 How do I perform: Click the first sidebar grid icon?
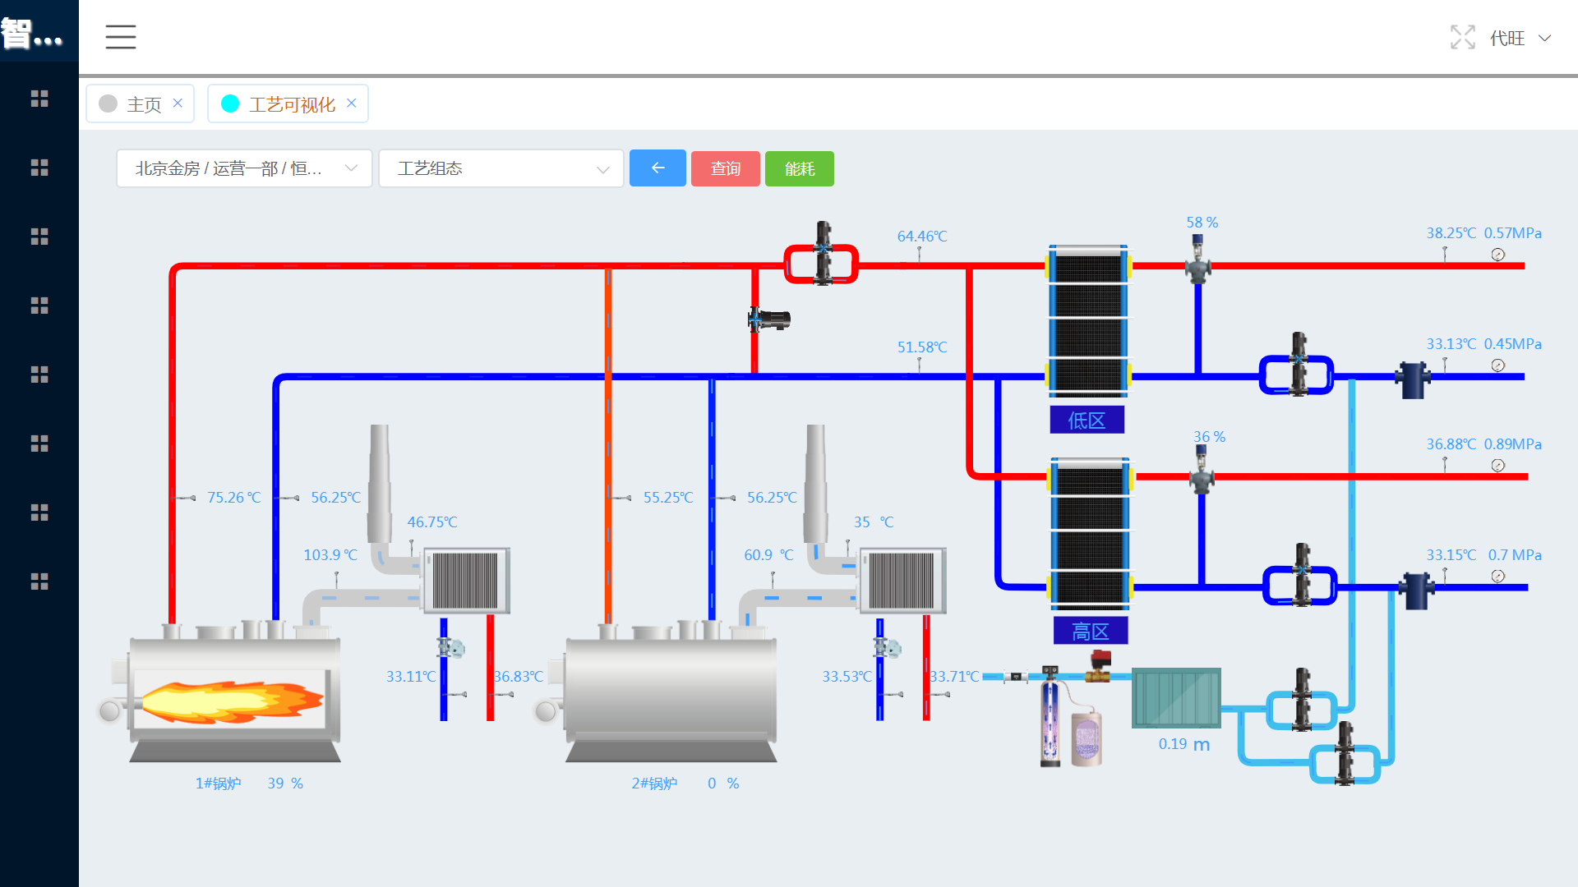coord(39,99)
